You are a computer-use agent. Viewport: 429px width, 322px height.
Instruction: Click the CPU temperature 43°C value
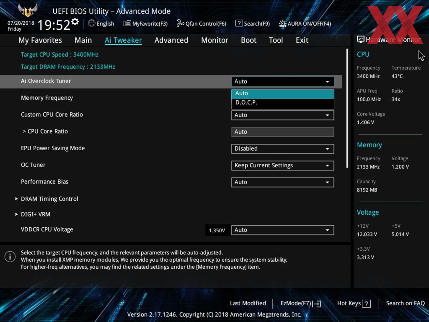pyautogui.click(x=397, y=76)
